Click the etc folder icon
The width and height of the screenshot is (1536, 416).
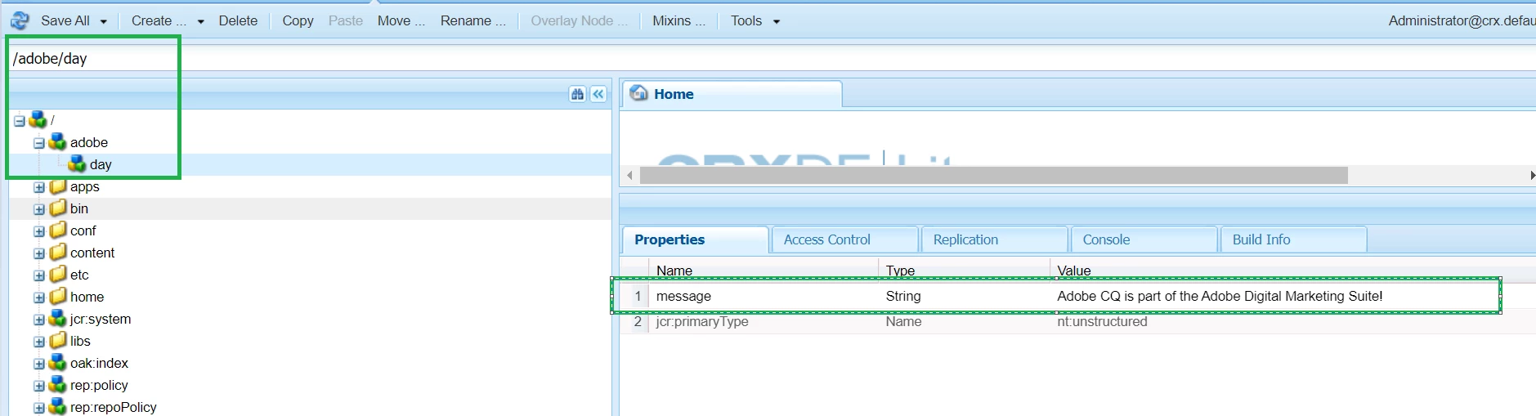(x=57, y=275)
